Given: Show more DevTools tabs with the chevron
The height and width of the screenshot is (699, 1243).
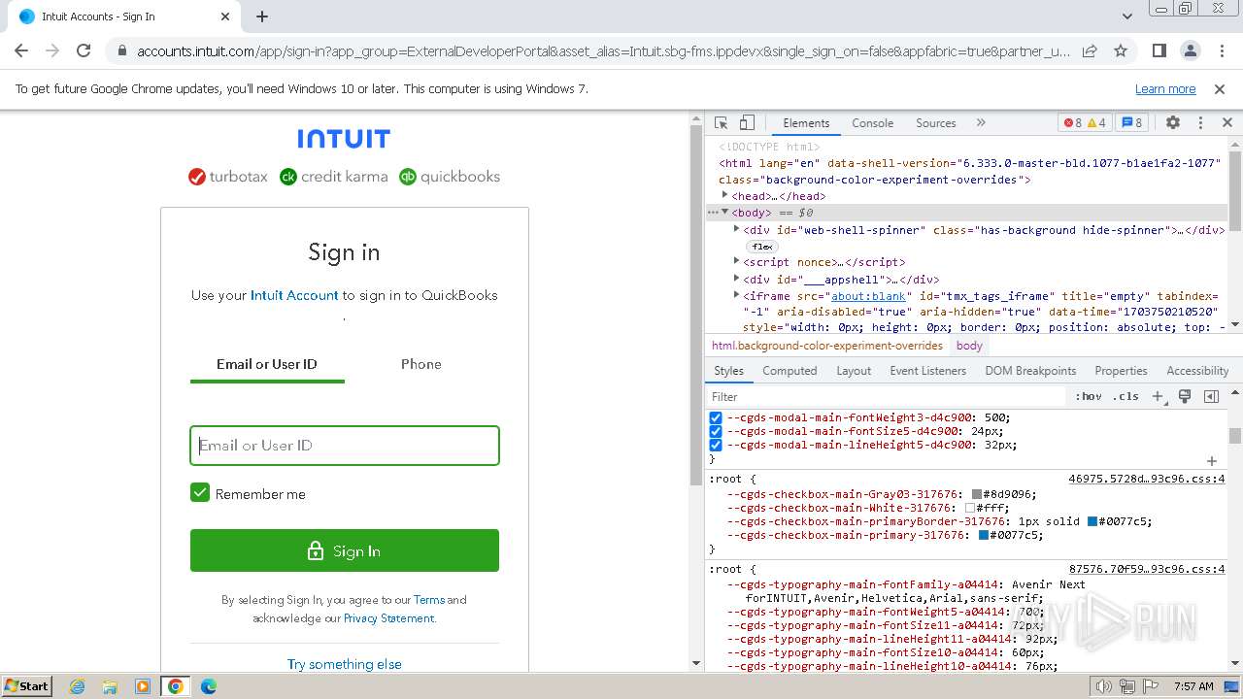Looking at the screenshot, I should coord(981,123).
